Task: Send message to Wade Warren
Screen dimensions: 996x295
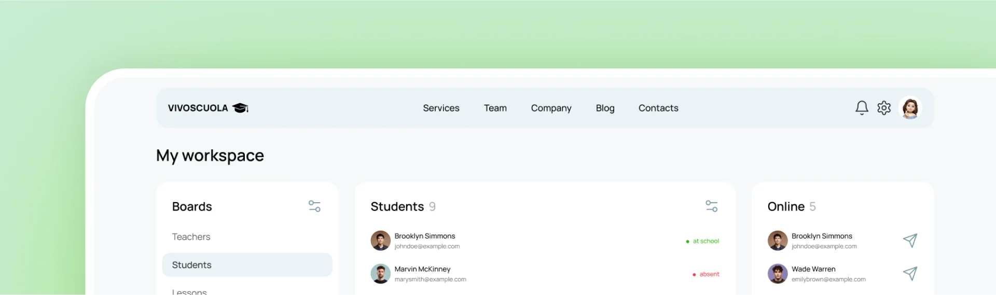Action: point(910,274)
